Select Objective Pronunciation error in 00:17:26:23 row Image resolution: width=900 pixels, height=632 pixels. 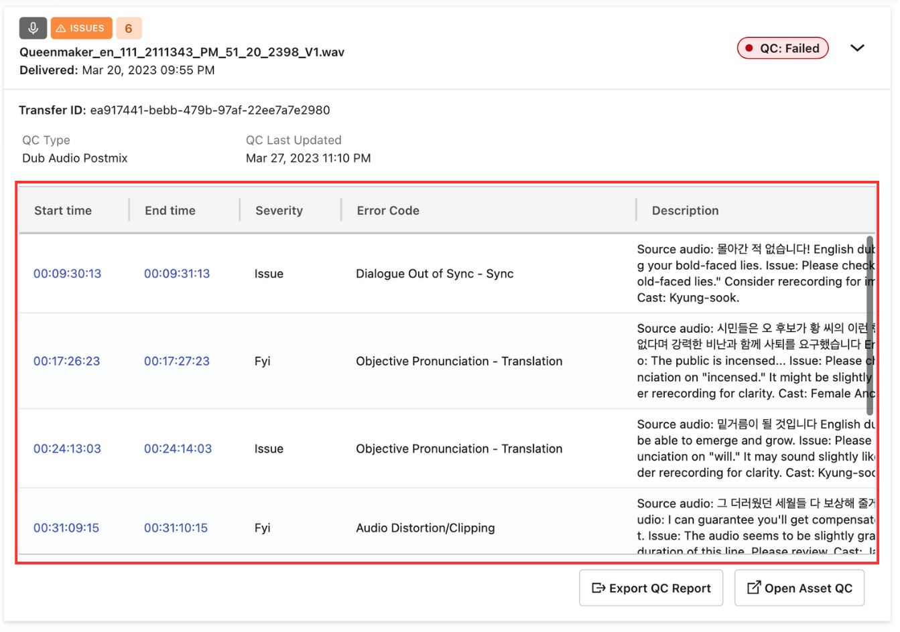pyautogui.click(x=459, y=361)
